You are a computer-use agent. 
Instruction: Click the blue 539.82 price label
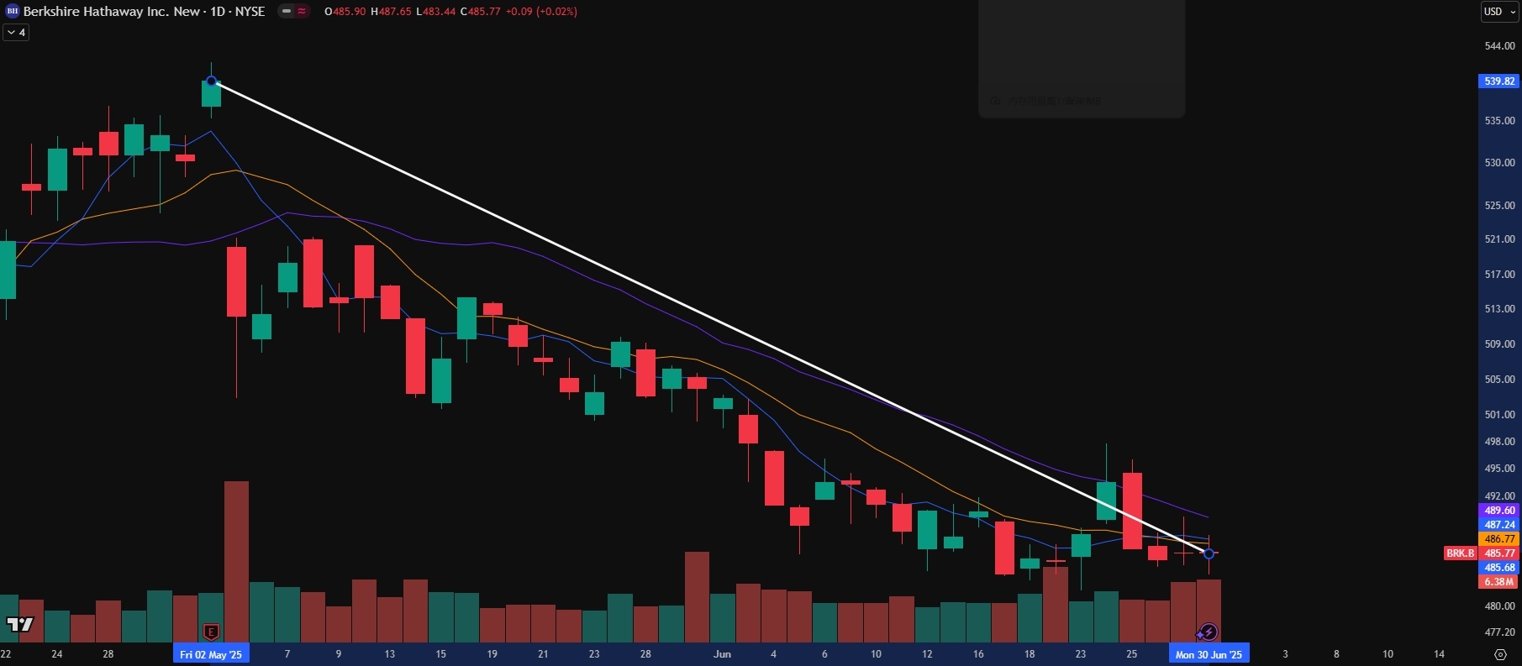[x=1499, y=81]
